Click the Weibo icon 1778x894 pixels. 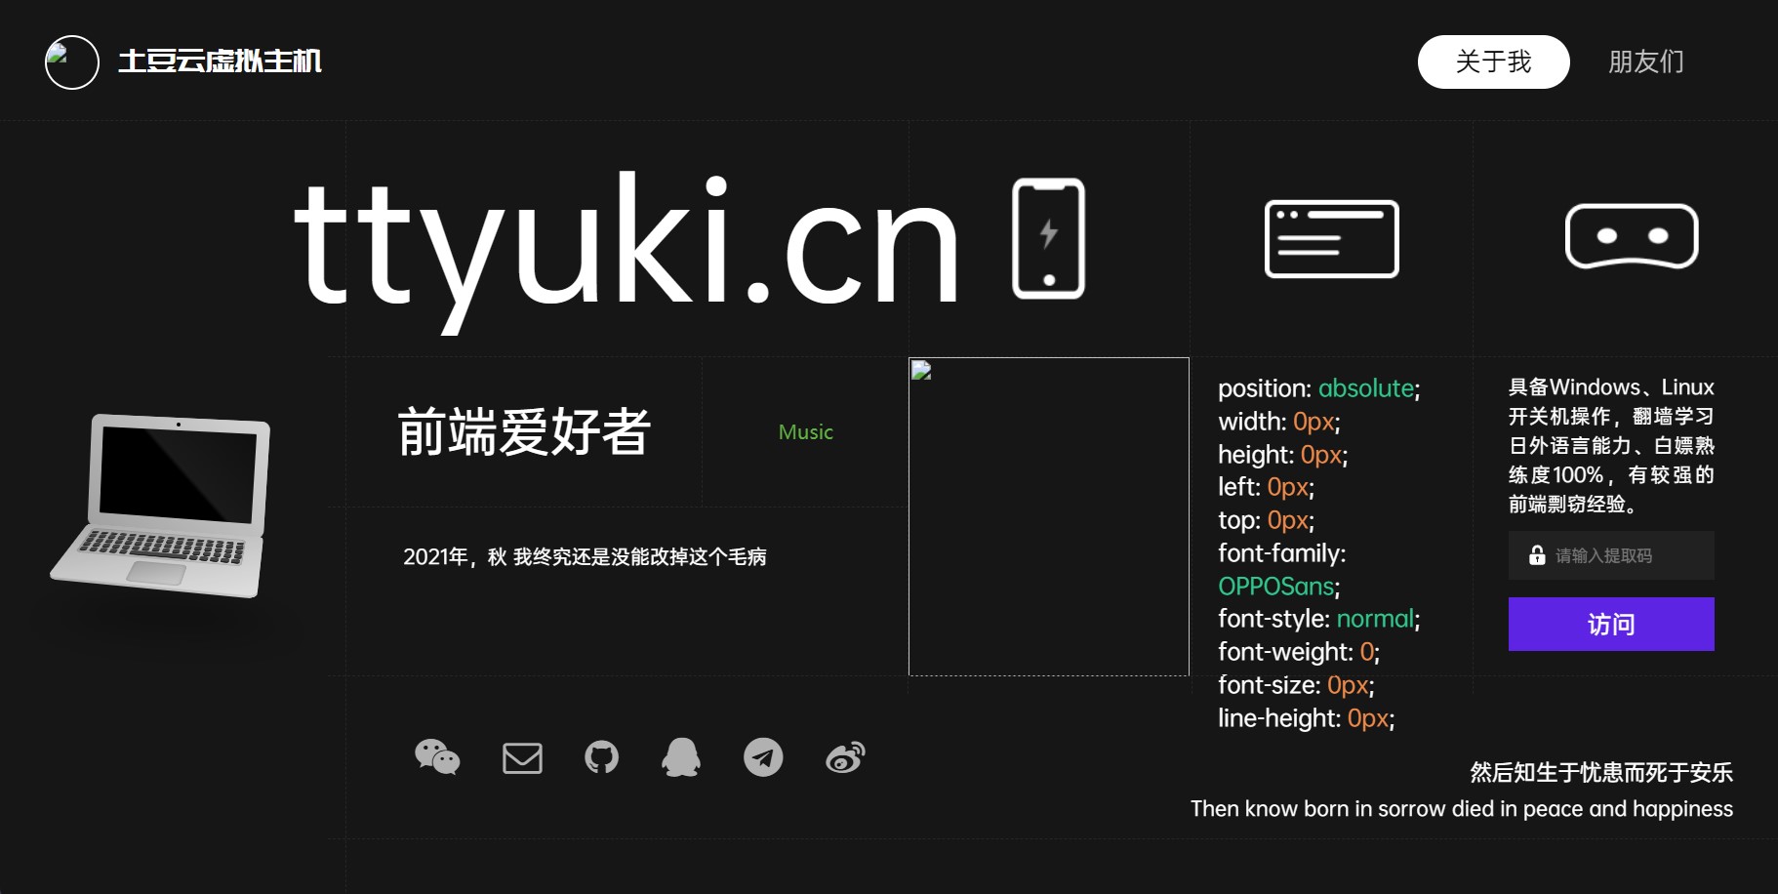coord(846,756)
